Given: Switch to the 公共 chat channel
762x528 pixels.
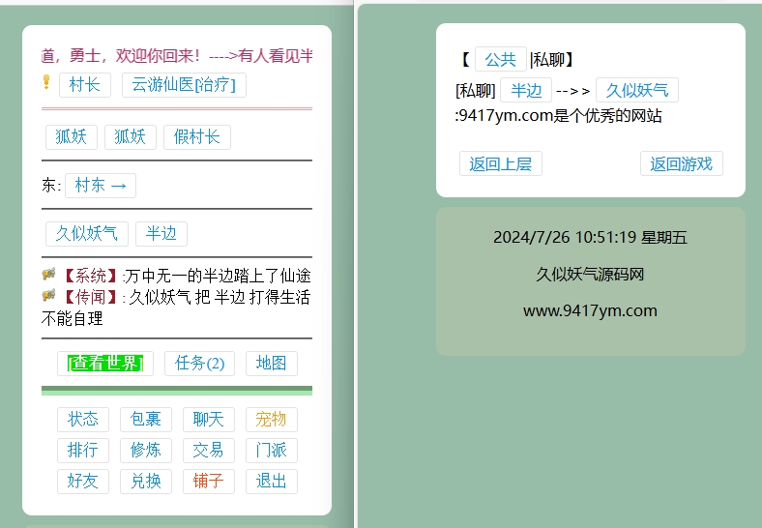Looking at the screenshot, I should tap(501, 59).
